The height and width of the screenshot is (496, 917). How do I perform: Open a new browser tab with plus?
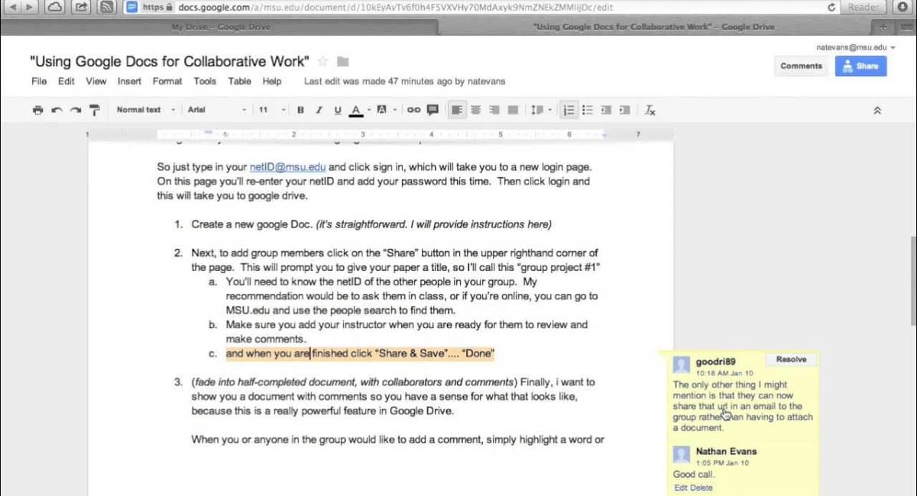[883, 26]
